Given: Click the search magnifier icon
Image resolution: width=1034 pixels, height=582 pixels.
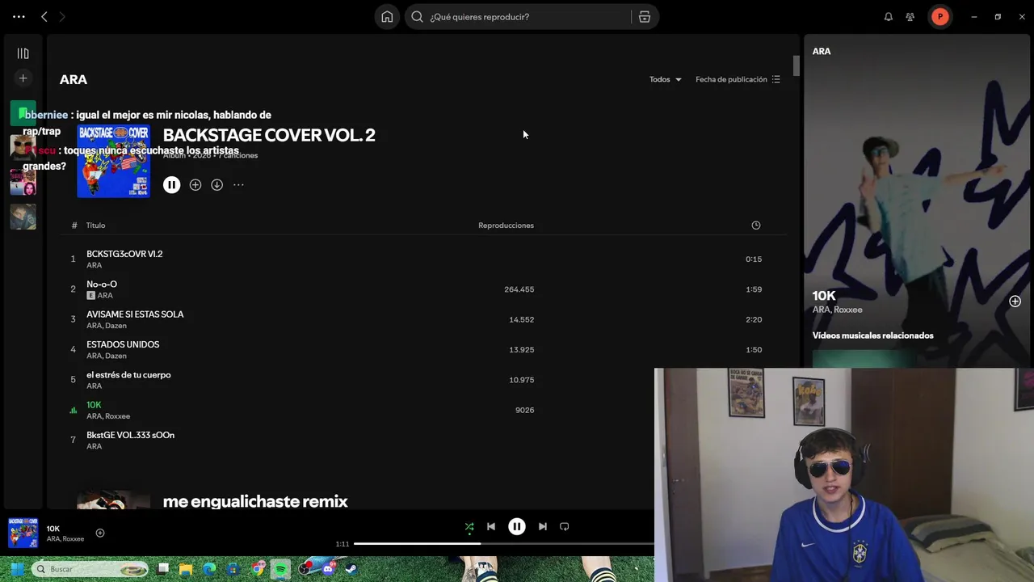Looking at the screenshot, I should pos(417,16).
